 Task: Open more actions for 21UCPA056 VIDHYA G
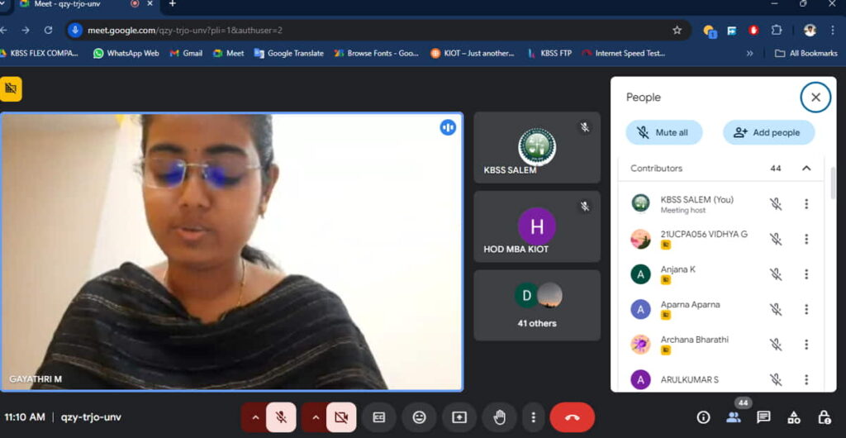(x=806, y=239)
